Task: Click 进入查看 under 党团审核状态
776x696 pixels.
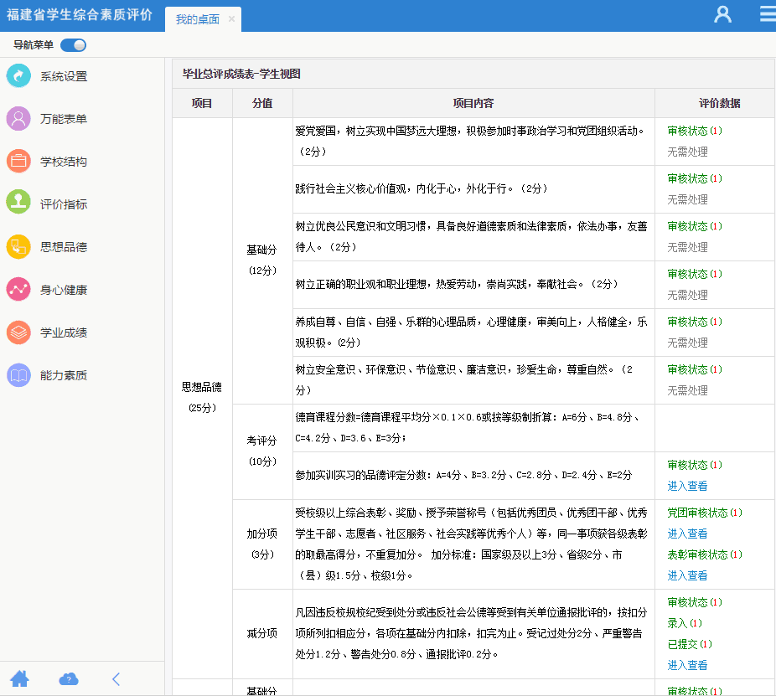Action: (687, 534)
